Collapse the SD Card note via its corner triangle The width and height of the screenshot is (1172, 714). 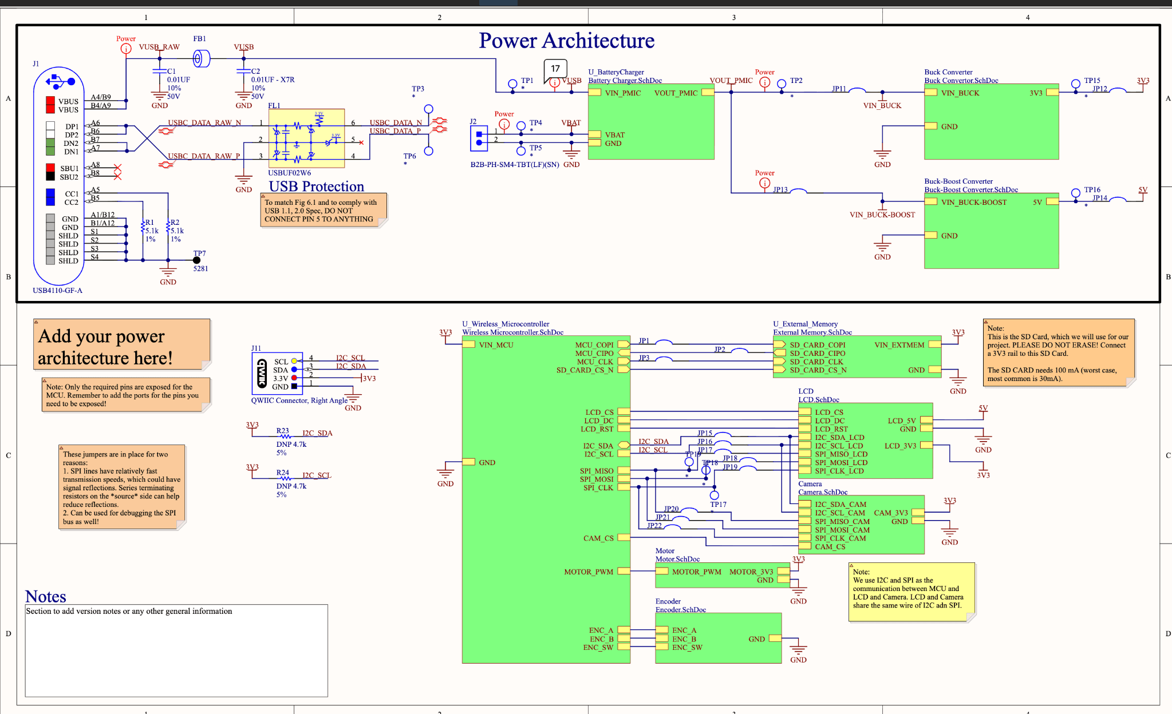986,322
